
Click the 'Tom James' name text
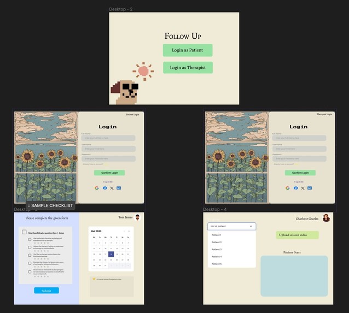tap(125, 217)
